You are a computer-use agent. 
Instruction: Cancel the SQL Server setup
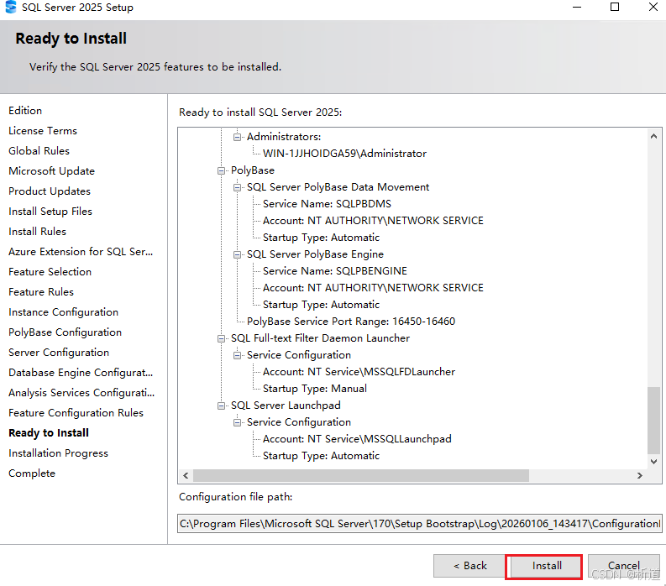click(623, 566)
